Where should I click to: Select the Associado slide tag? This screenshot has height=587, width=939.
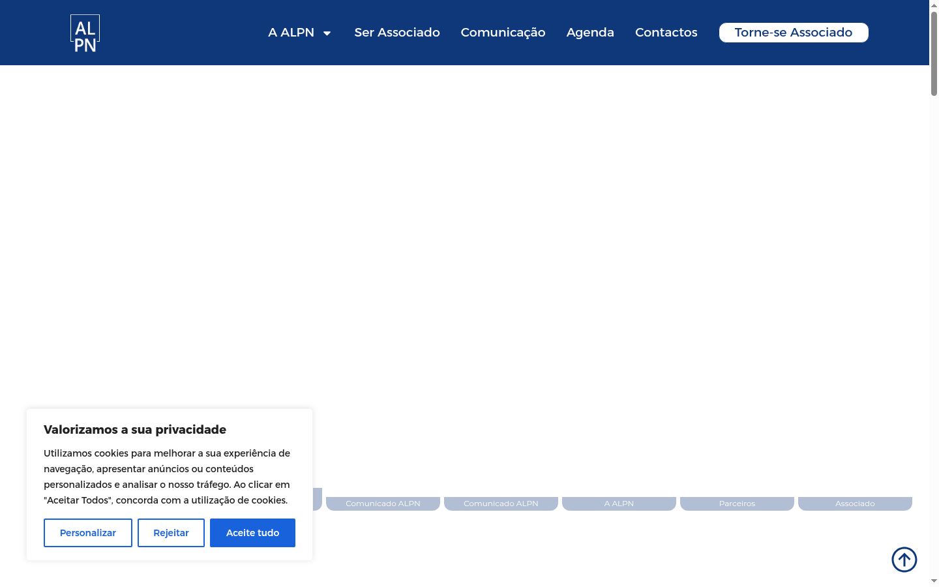coord(855,504)
